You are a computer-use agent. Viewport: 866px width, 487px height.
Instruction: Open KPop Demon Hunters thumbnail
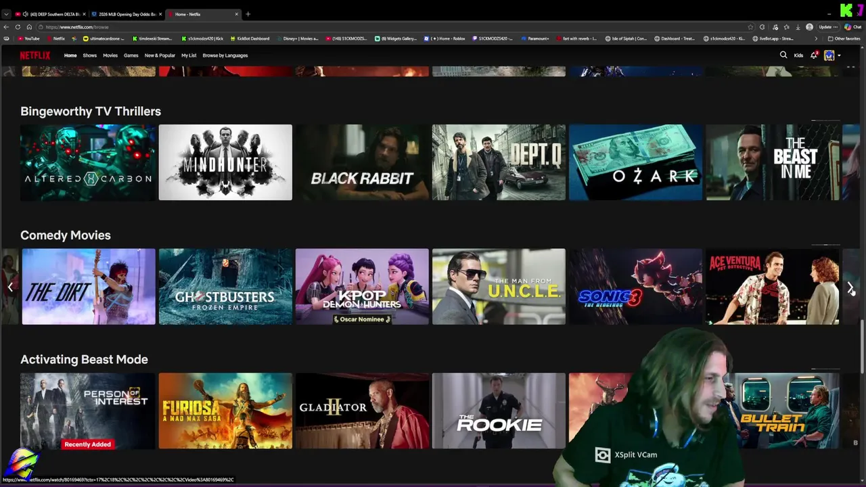click(x=362, y=287)
